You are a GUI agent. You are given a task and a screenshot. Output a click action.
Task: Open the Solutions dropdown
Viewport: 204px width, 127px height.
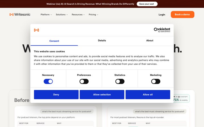(x=62, y=14)
